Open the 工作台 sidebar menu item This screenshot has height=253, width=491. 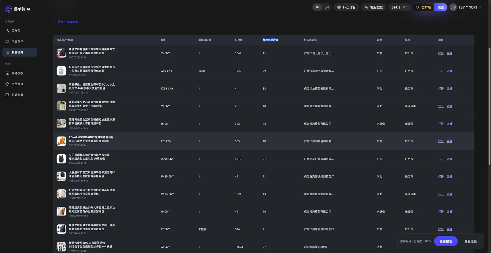click(x=20, y=31)
